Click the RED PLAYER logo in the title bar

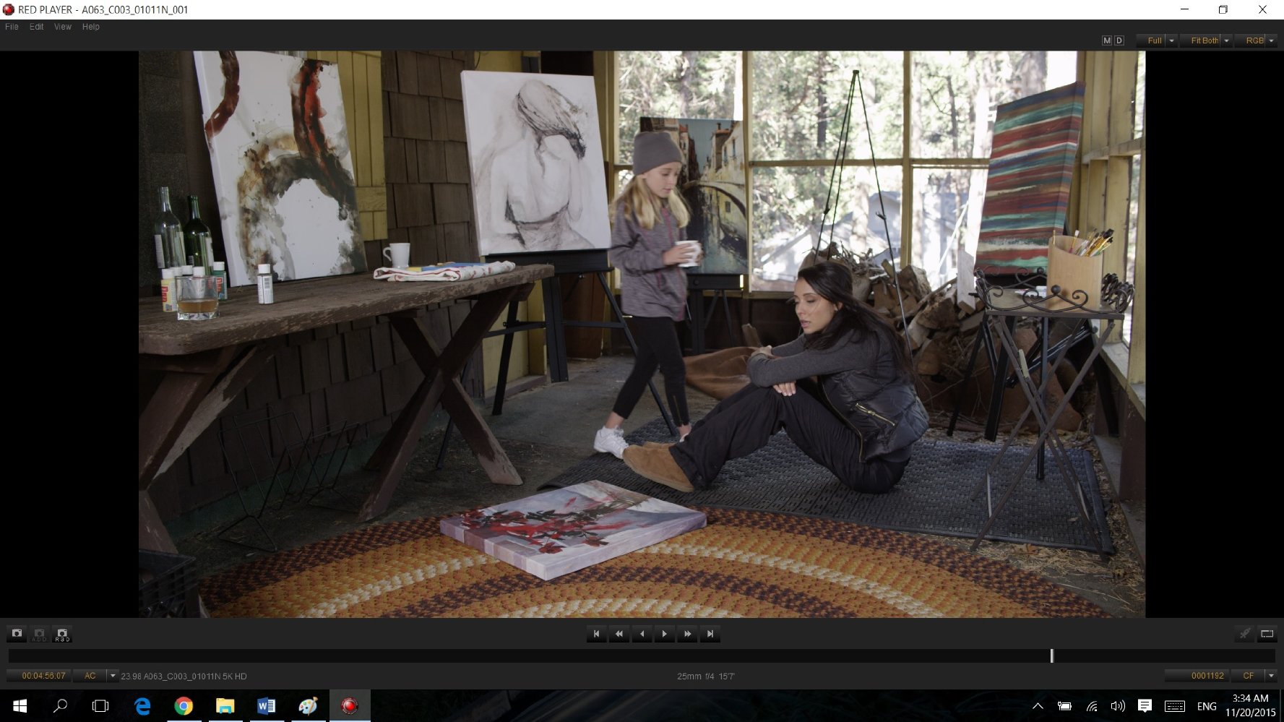pos(9,9)
